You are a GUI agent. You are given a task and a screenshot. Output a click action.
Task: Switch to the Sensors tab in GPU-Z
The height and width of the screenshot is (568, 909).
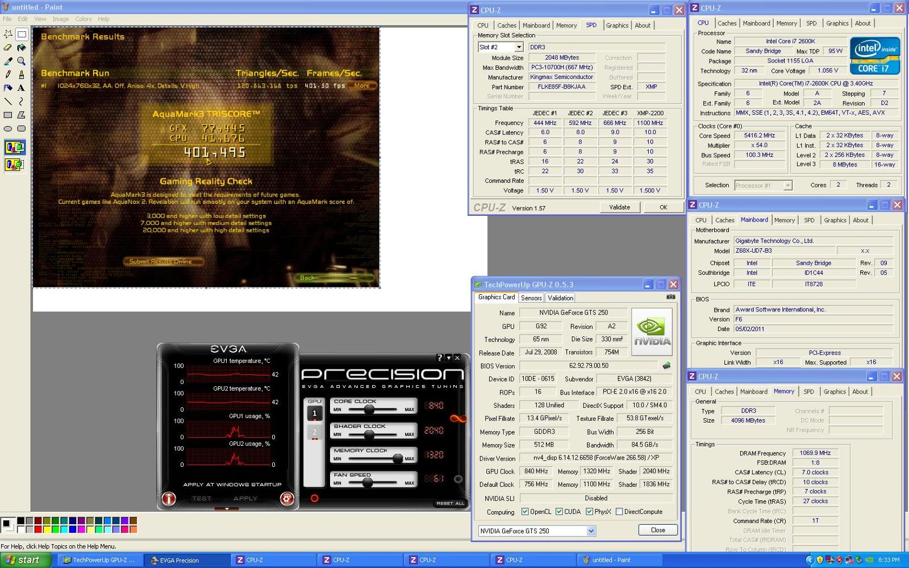(531, 298)
